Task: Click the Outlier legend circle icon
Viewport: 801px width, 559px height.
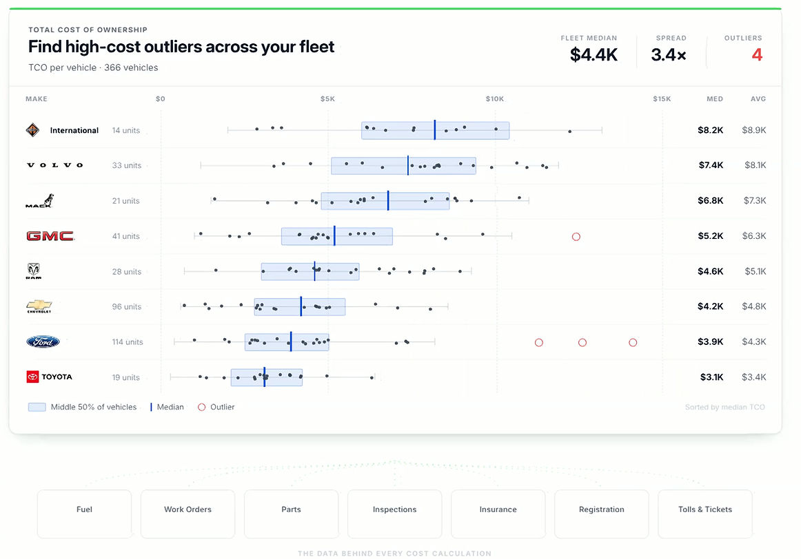Action: click(x=202, y=407)
